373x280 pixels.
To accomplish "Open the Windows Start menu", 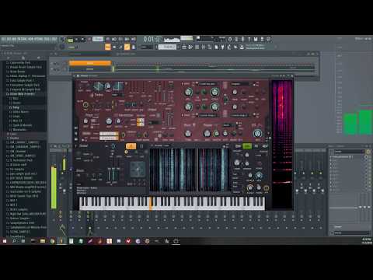I will (x=5, y=241).
